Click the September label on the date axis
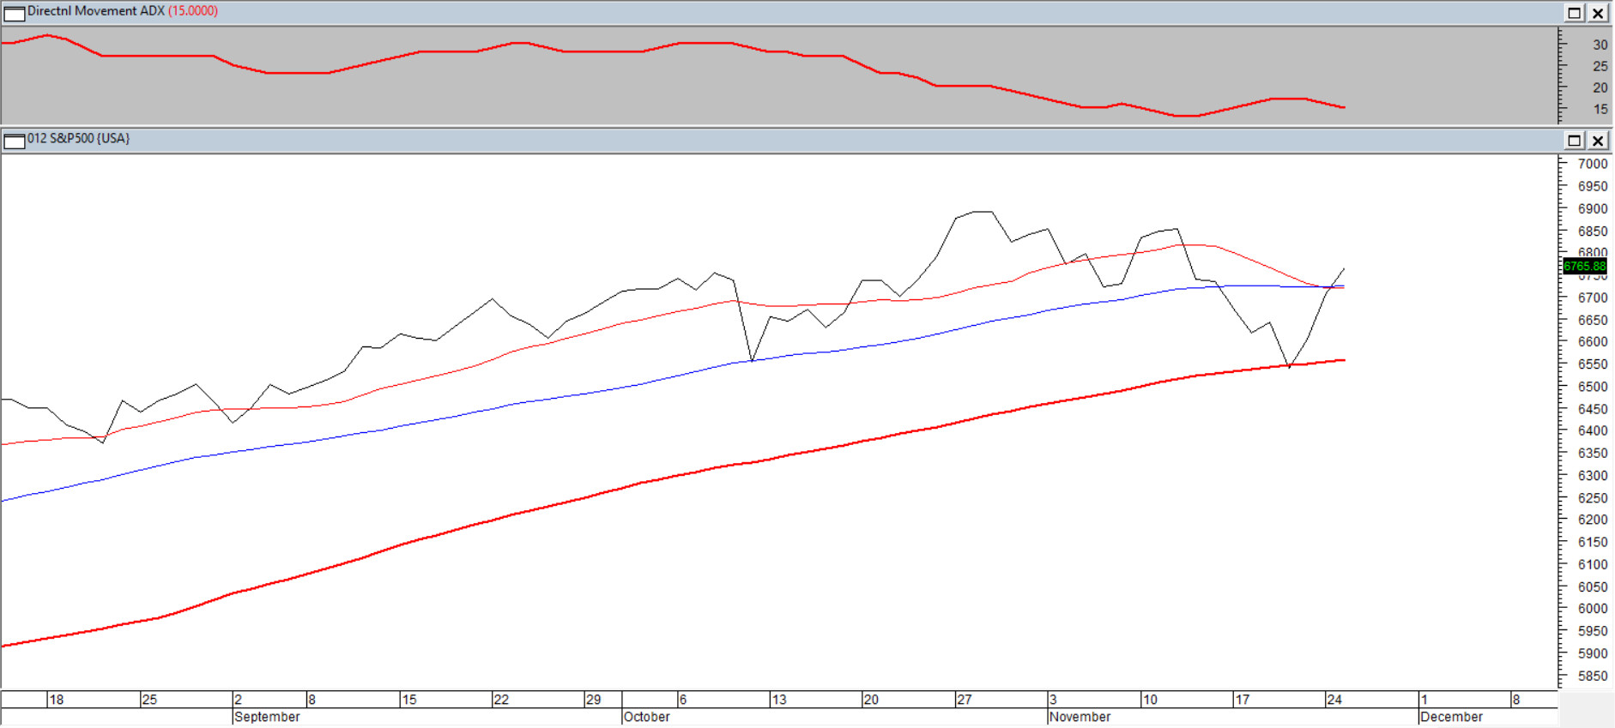The image size is (1615, 728). coord(267,717)
